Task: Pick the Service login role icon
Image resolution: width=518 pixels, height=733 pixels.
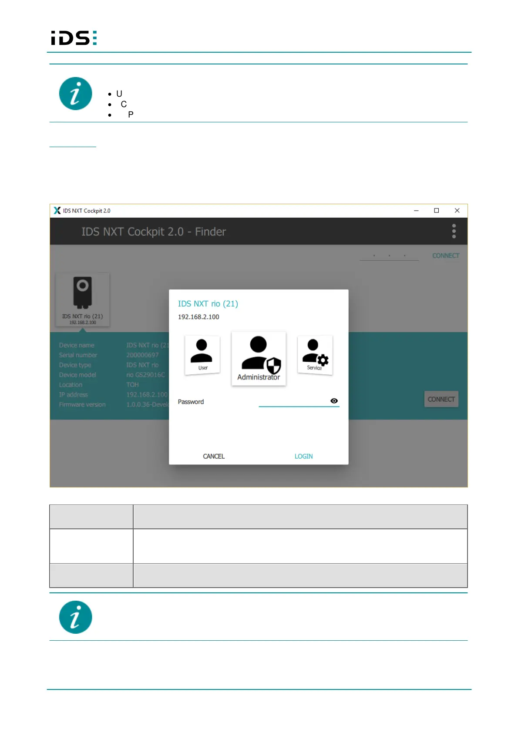Action: coord(315,355)
